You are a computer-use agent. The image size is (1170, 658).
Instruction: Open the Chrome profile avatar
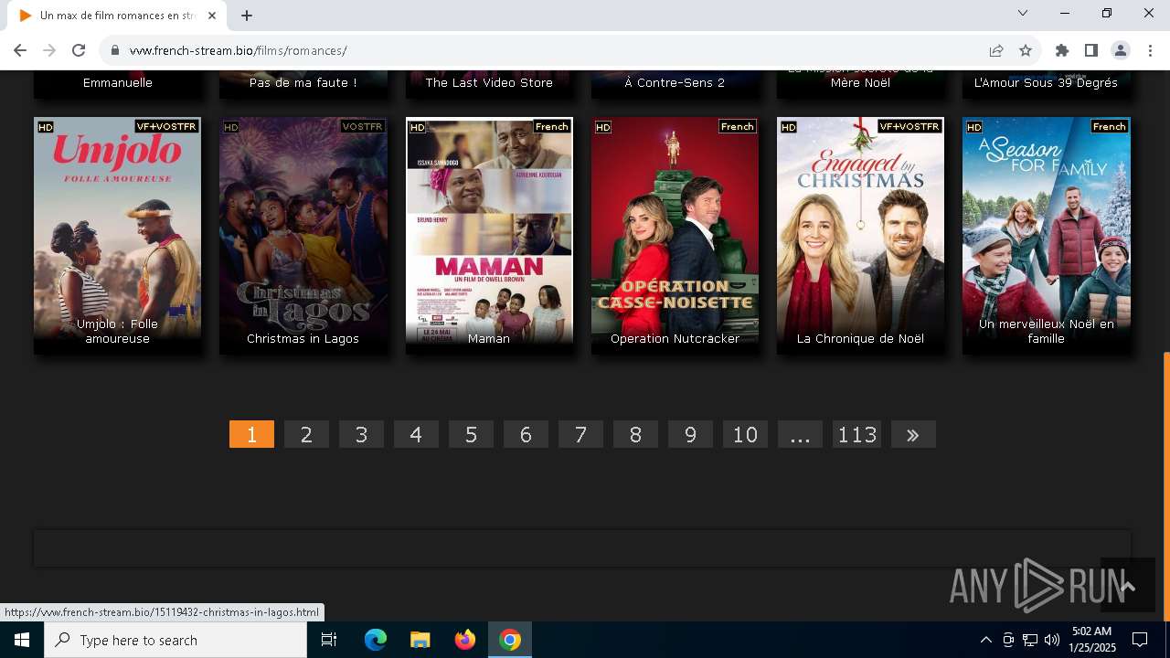[1121, 50]
